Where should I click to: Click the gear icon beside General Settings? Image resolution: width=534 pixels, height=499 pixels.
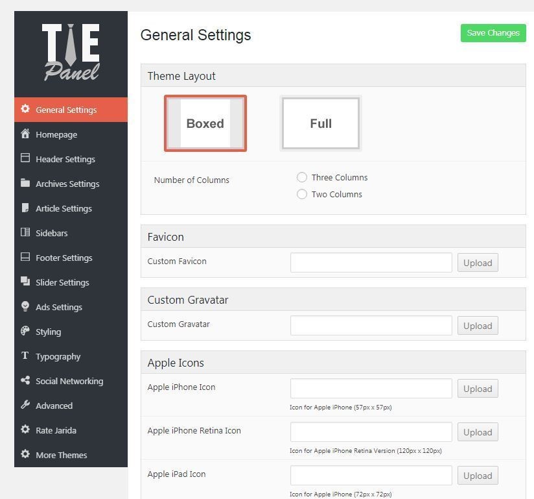click(x=25, y=109)
